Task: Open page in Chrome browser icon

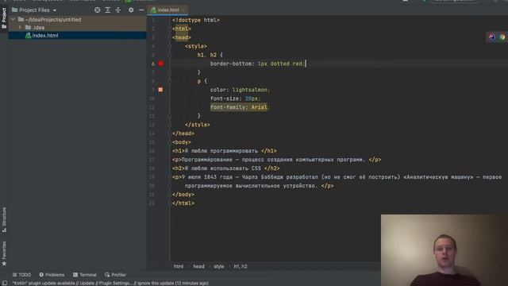Action: (502, 37)
